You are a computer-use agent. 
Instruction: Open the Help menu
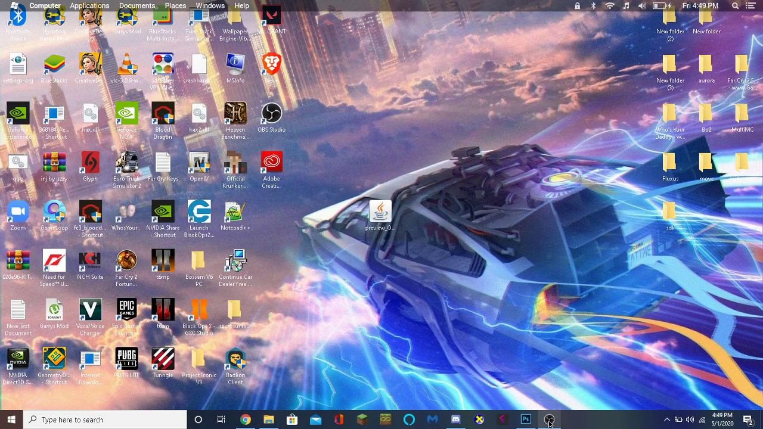[241, 6]
